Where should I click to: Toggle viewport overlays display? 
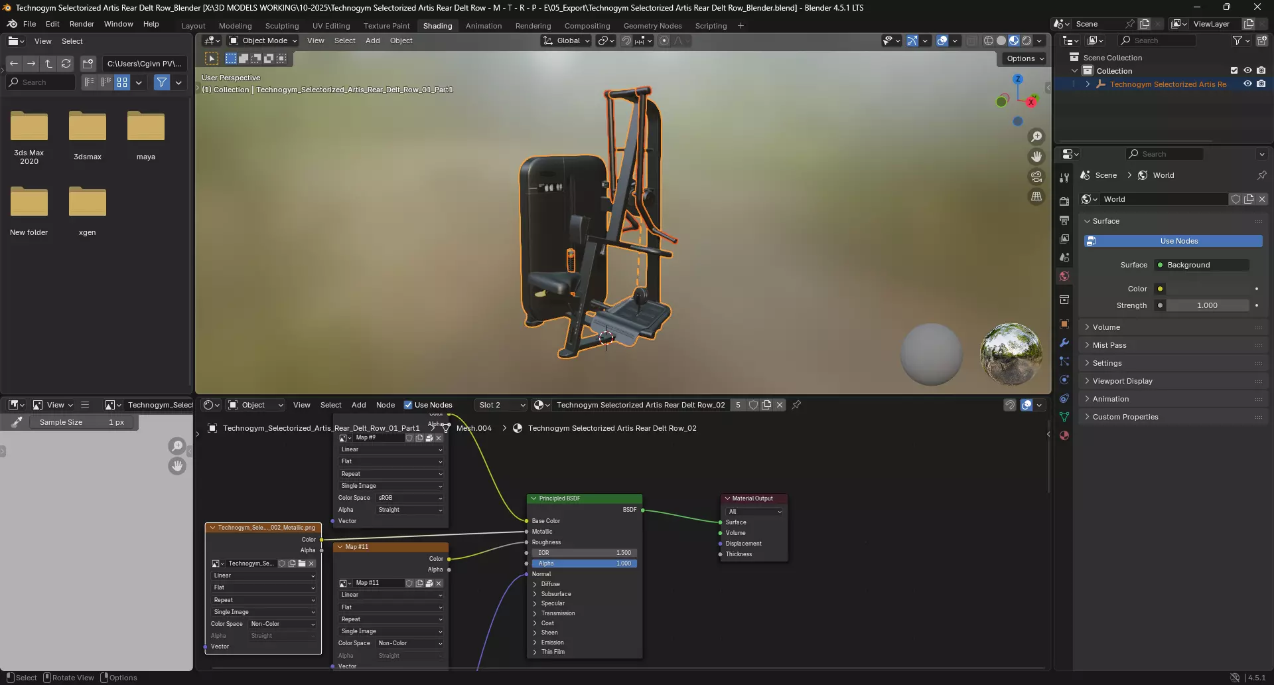point(942,40)
